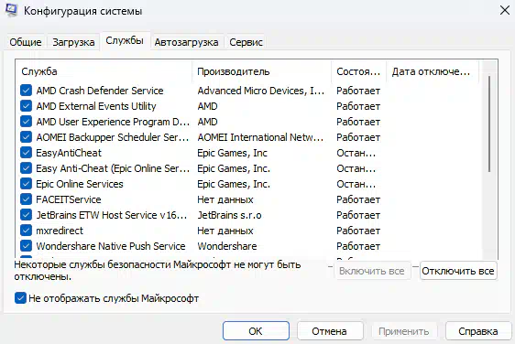Click the services list vertical scrollbar thumb
This screenshot has height=344, width=515.
489,124
